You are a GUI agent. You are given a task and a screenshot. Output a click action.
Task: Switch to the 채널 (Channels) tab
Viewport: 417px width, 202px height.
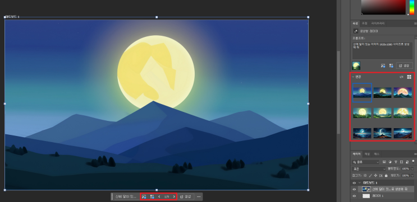(x=367, y=154)
